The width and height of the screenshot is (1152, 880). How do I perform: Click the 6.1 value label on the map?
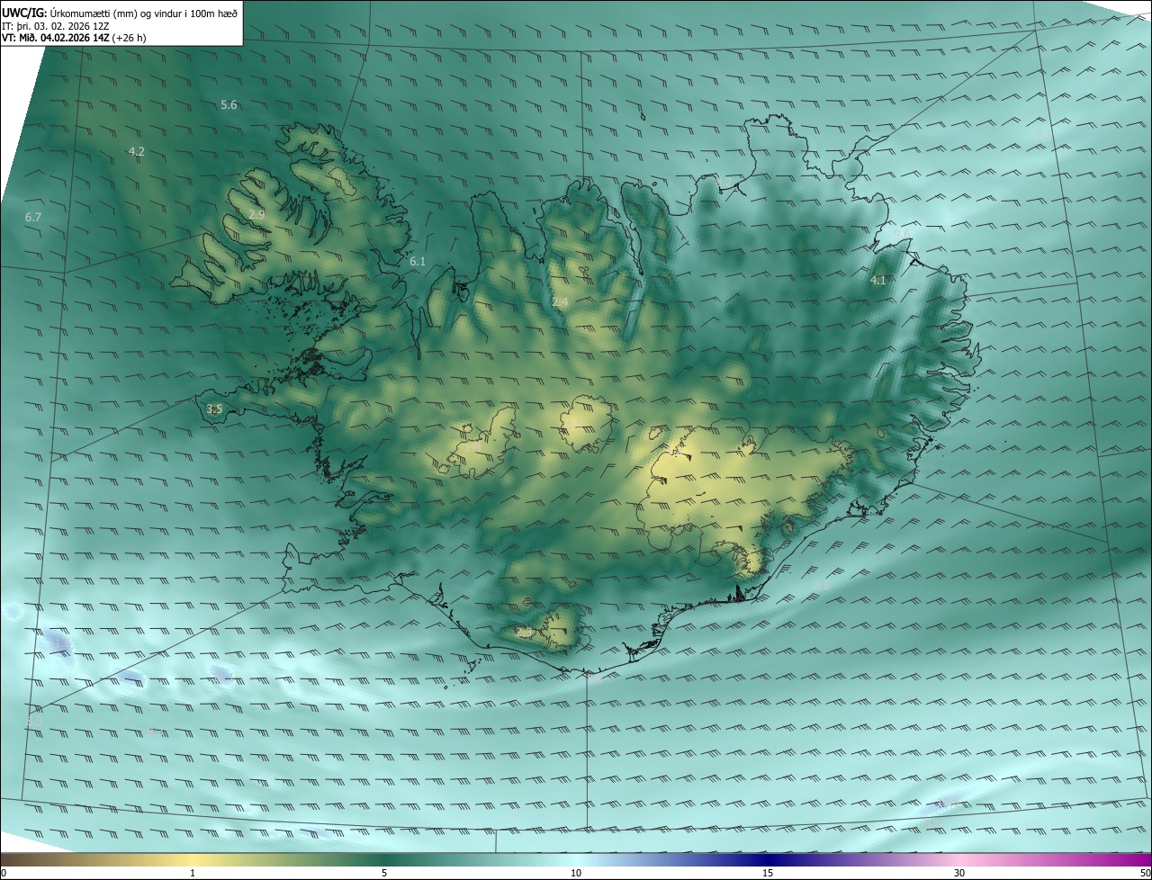point(417,262)
